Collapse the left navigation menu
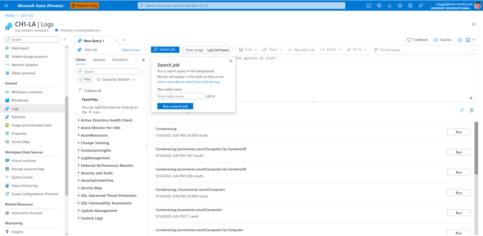Viewport: 483px width, 236px height. (x=64, y=40)
